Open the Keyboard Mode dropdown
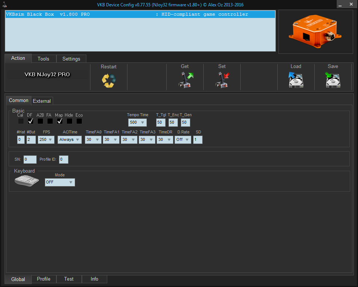 60,182
